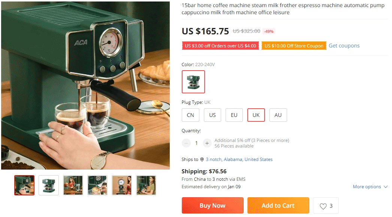
Task: Click the heart wishlist icon
Action: tap(323, 206)
